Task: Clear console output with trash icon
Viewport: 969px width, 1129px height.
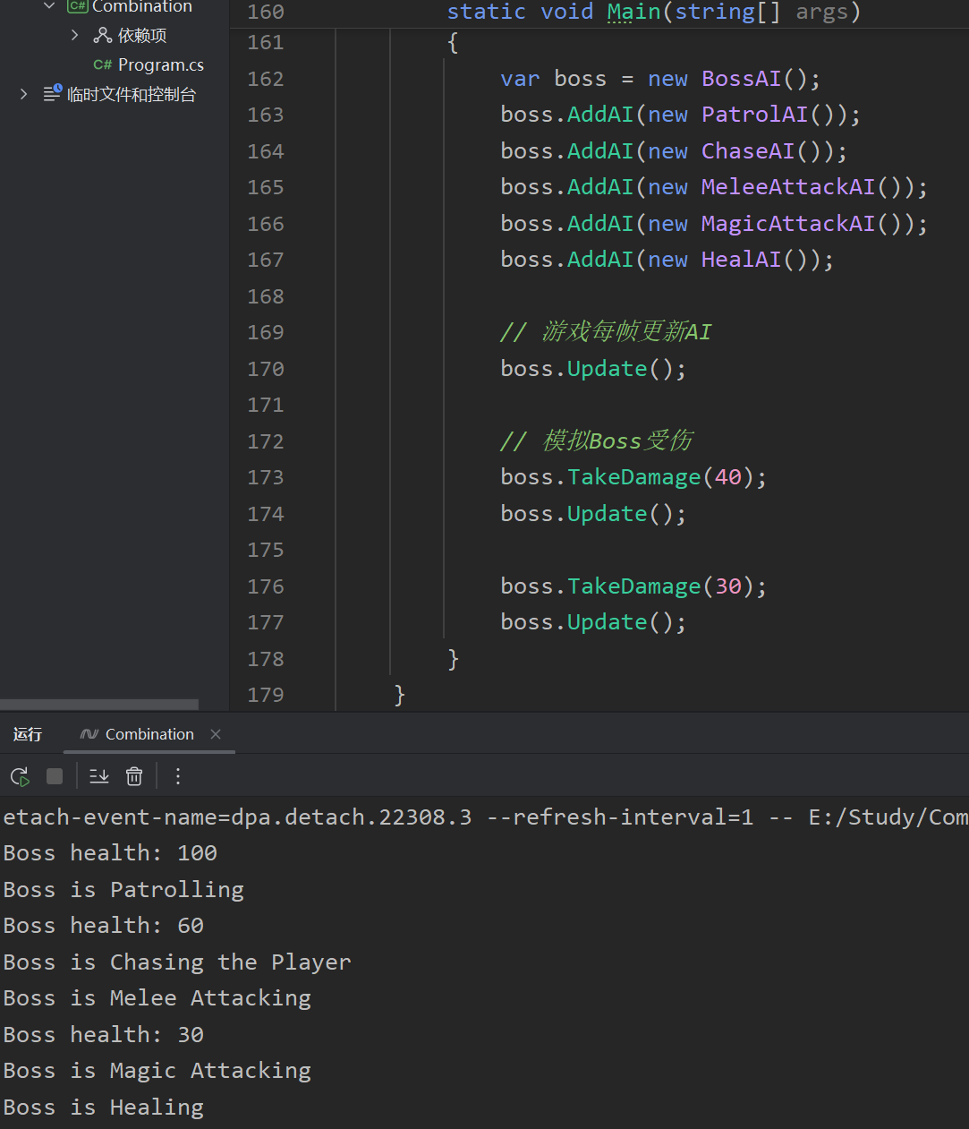Action: [x=134, y=776]
